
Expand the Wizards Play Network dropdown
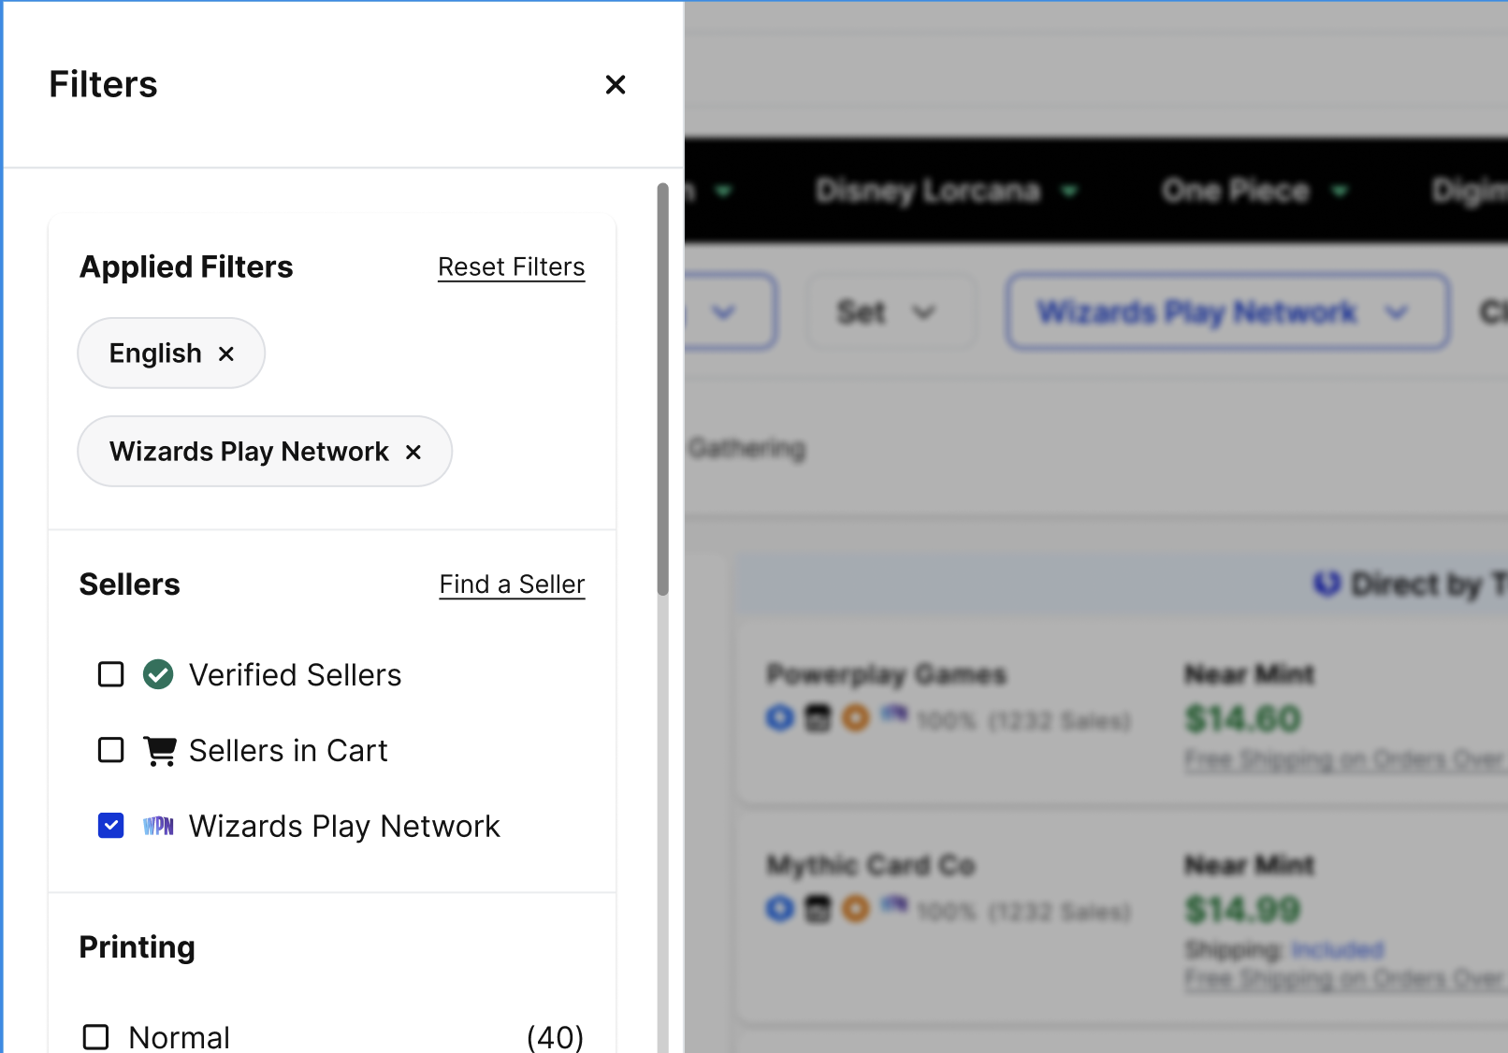1227,312
